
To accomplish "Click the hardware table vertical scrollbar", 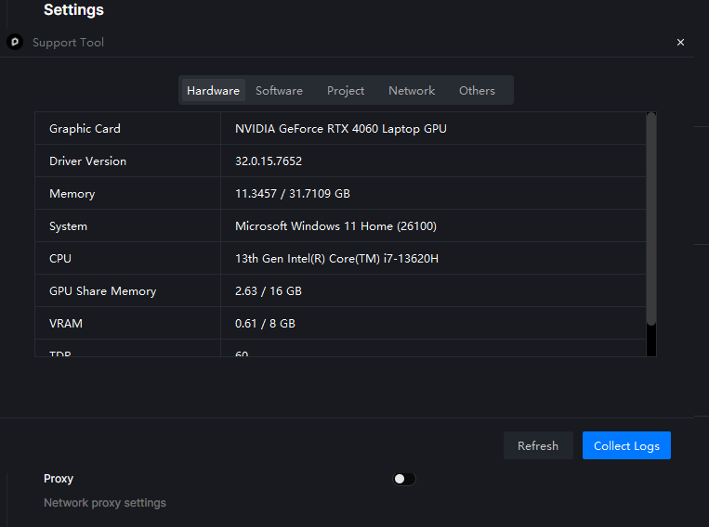I will [x=651, y=219].
